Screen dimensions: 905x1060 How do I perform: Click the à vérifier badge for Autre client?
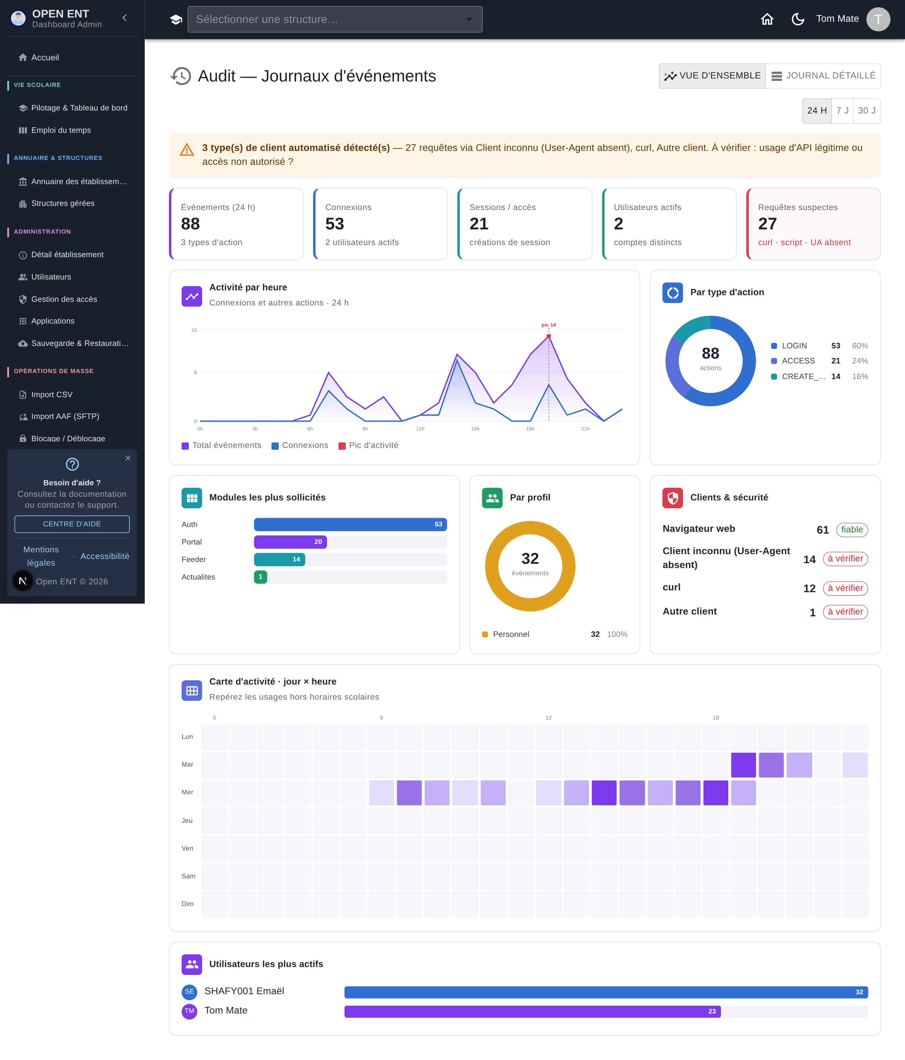845,612
